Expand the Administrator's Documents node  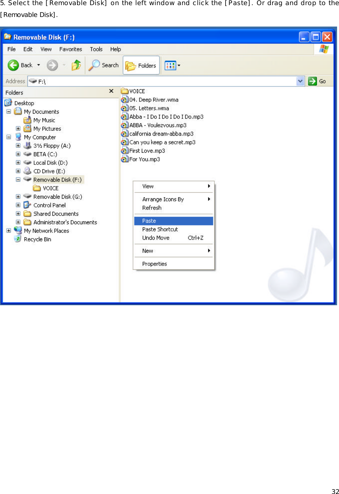tap(18, 222)
